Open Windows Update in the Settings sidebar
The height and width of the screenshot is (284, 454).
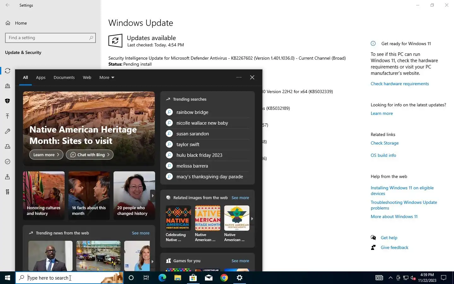pos(8,71)
